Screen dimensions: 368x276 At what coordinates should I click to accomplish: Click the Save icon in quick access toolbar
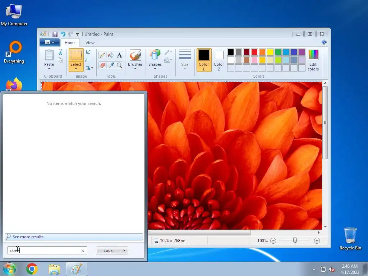point(55,34)
